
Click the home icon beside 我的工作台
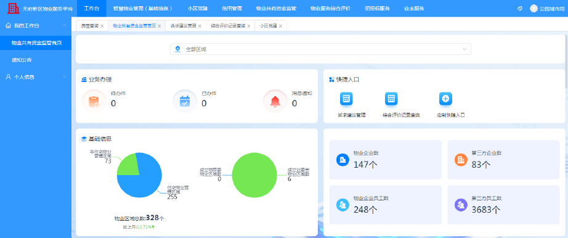tap(9, 25)
